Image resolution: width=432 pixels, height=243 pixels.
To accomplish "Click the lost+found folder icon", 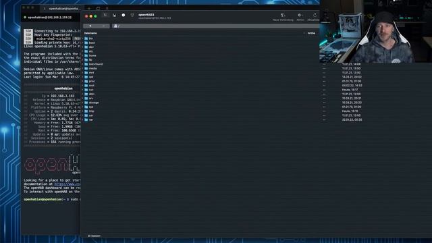I will [x=86, y=64].
